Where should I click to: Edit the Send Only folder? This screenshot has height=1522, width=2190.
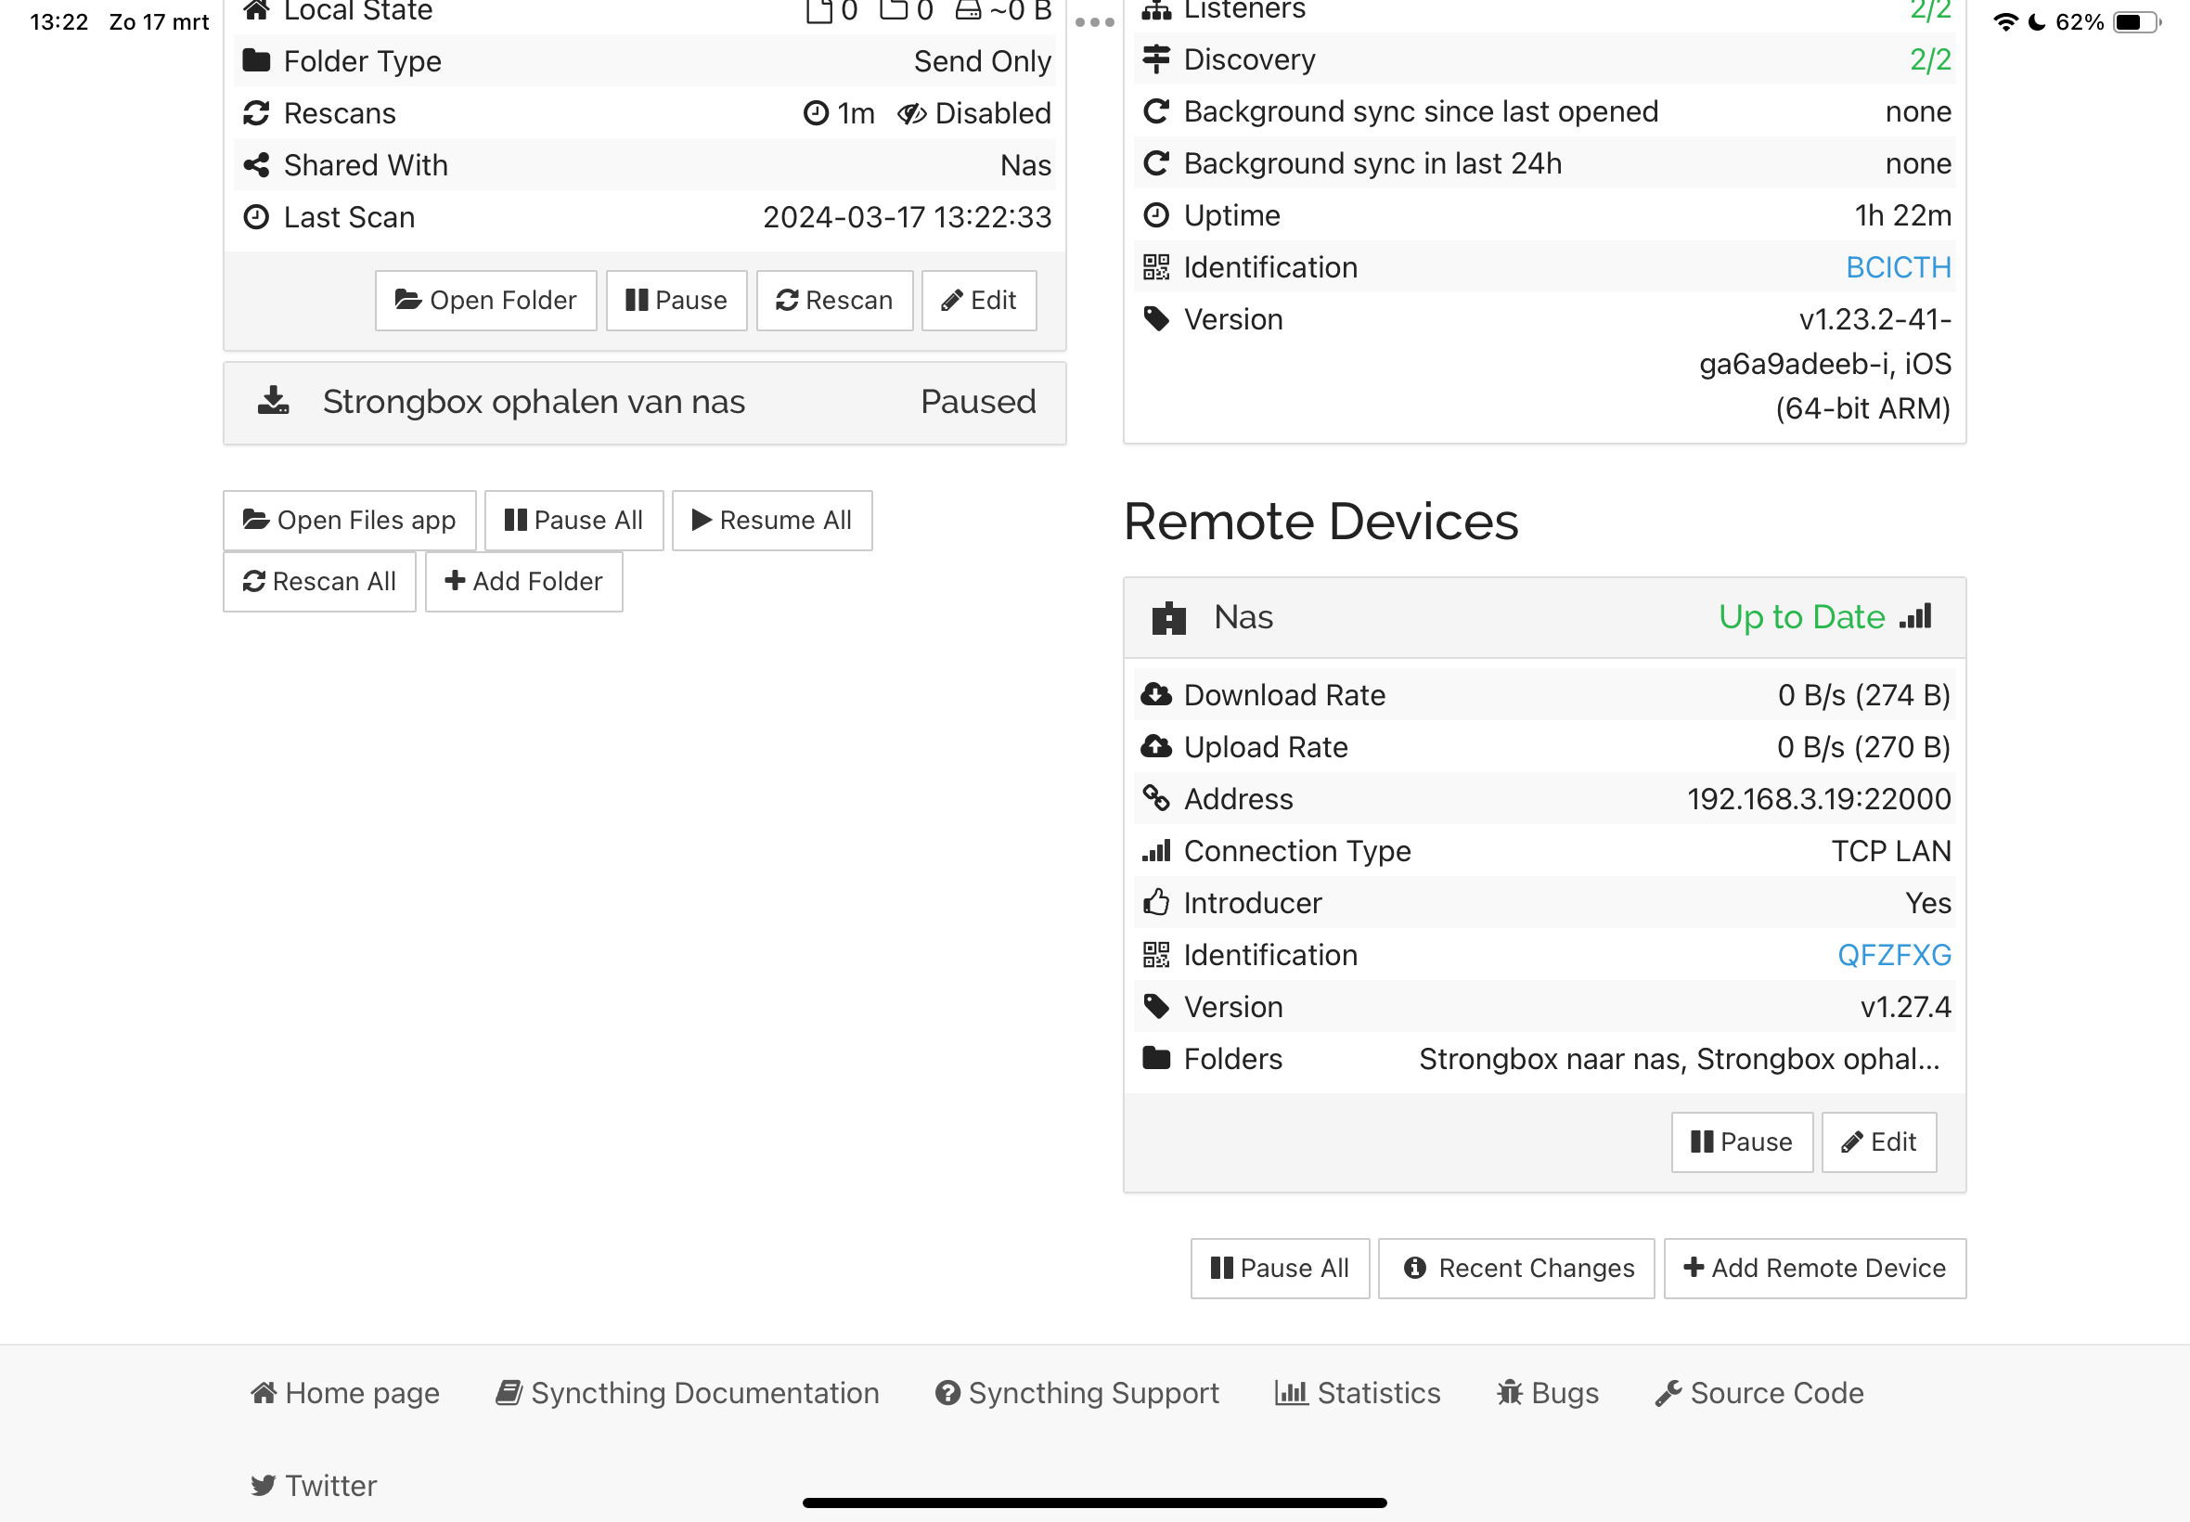[978, 301]
